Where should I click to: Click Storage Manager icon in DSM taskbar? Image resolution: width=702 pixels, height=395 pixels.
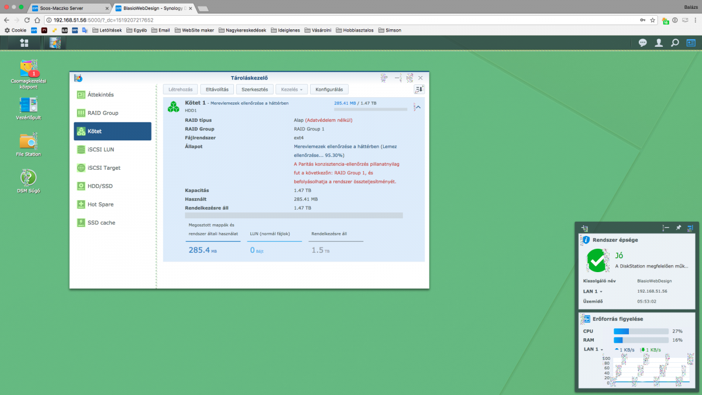(x=55, y=43)
